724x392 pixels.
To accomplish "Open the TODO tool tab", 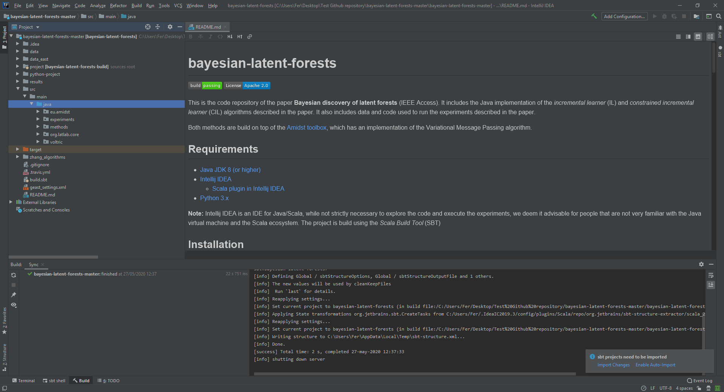I will coord(109,381).
